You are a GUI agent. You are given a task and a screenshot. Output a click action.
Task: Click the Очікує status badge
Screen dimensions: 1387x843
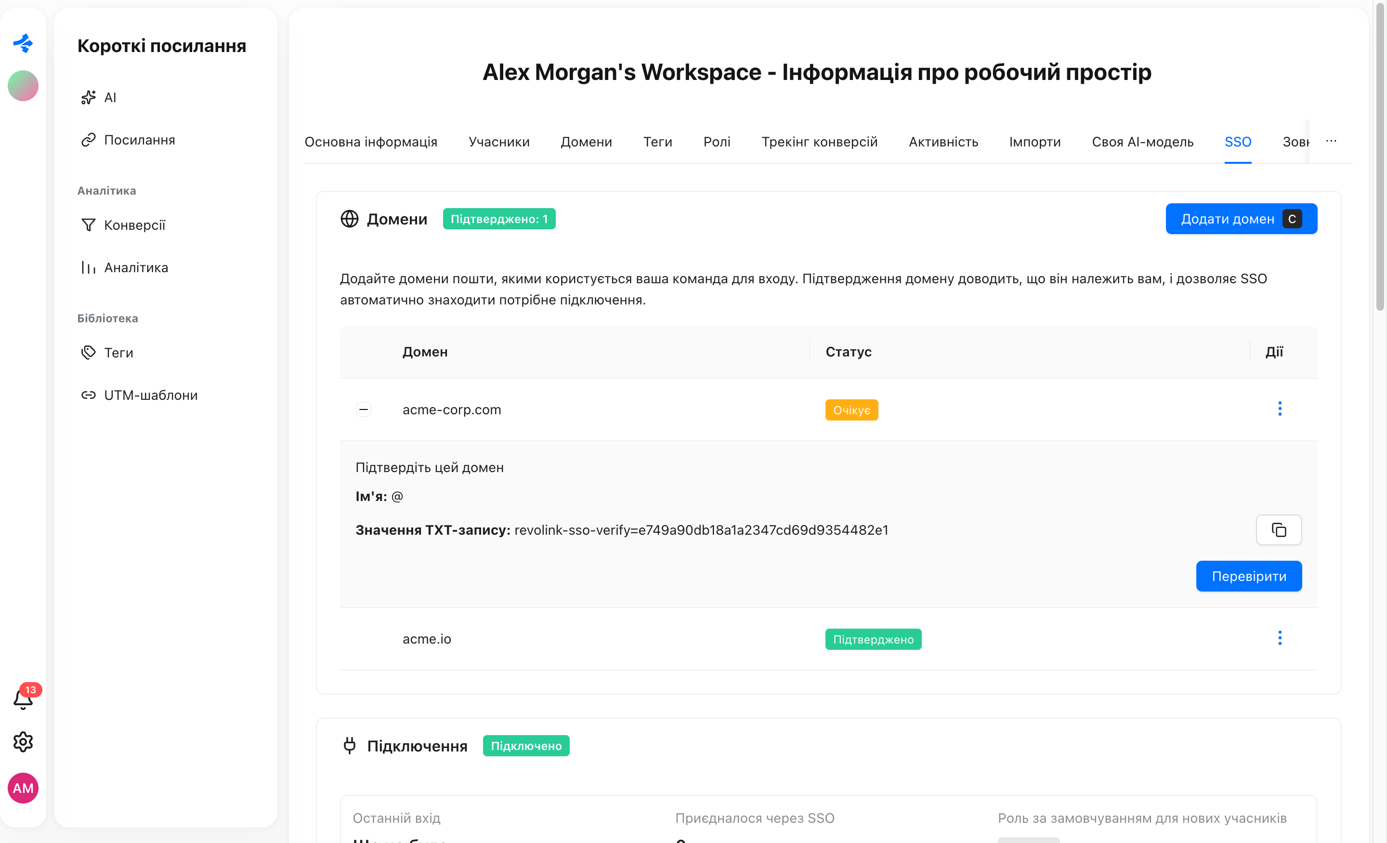pyautogui.click(x=851, y=410)
